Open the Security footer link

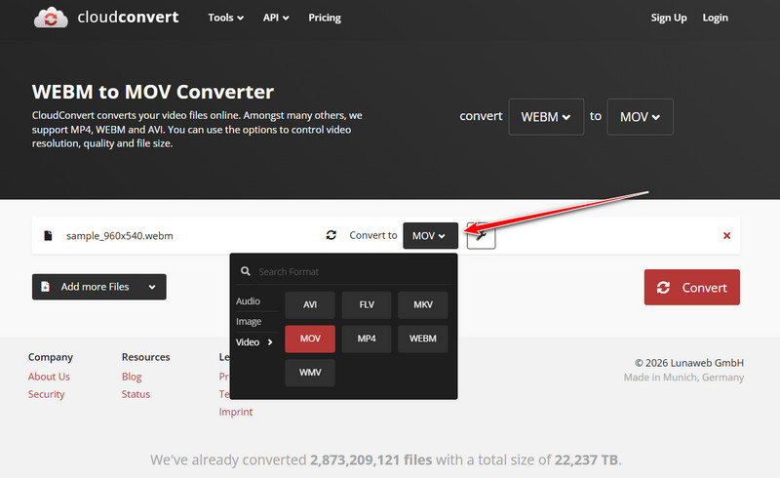coord(46,394)
